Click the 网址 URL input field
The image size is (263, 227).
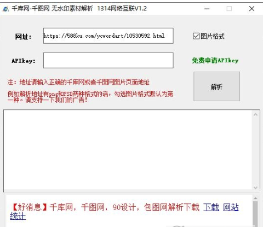(x=108, y=36)
